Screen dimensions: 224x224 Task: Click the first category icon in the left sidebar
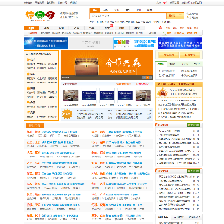pyautogui.click(x=28, y=60)
